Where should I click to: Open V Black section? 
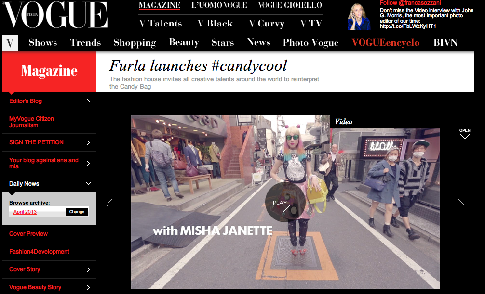(216, 24)
